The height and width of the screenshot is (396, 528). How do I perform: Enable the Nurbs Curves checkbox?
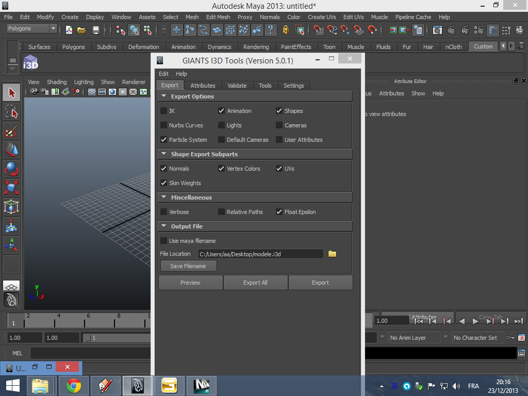(x=163, y=125)
